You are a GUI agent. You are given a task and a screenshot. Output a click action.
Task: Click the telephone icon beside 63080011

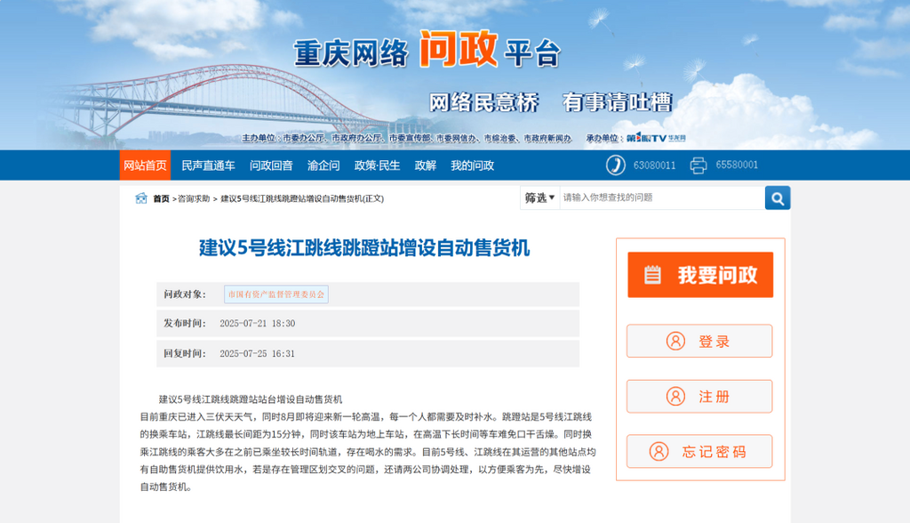(x=616, y=165)
